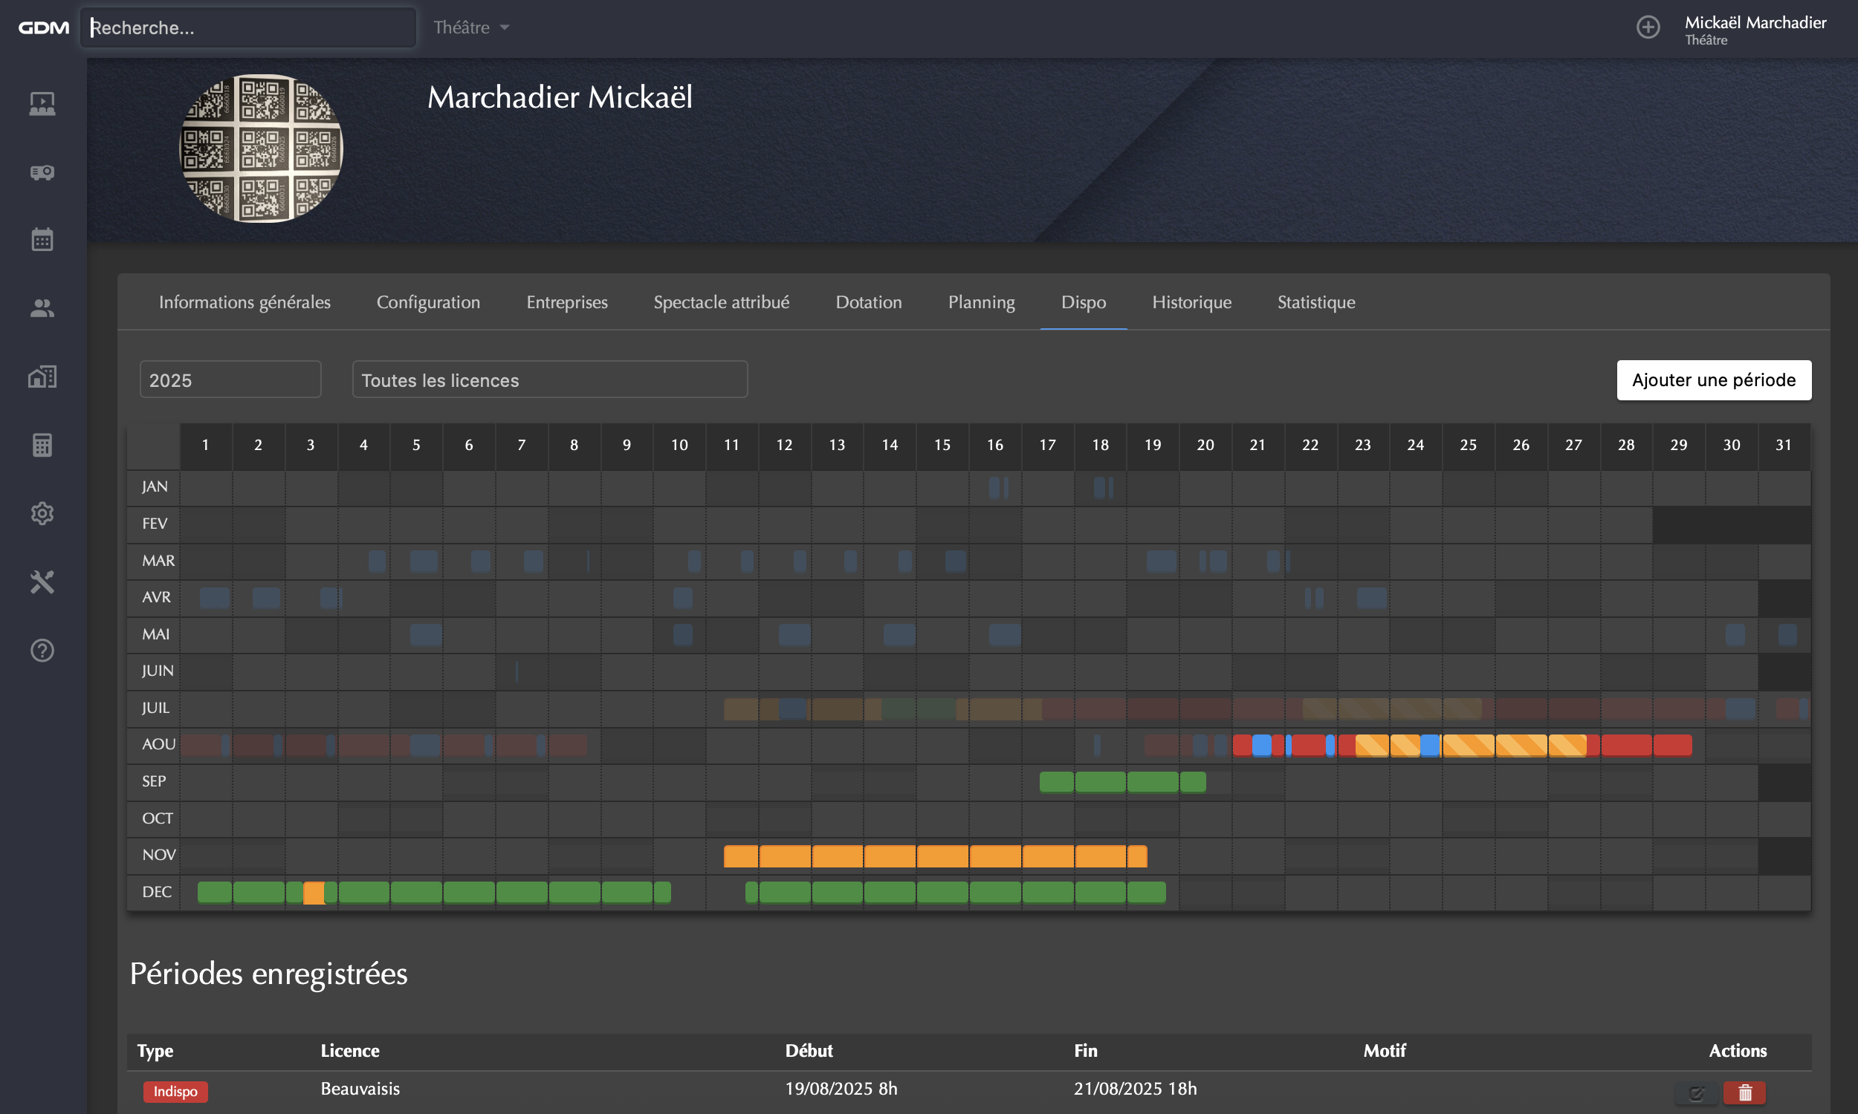
Task: Switch to the Planning tab
Action: pos(981,302)
